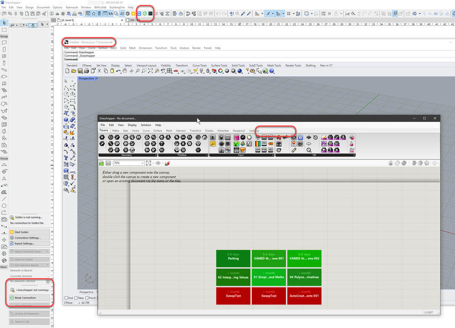This screenshot has height=328, width=455.
Task: Click New file icon in Rhino toolbar
Action: (67, 71)
